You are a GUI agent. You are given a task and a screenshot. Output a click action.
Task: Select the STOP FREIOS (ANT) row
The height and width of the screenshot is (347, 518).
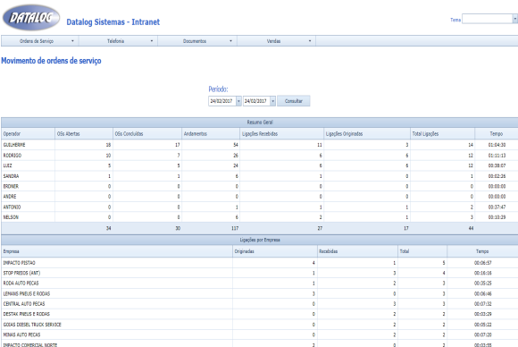259,273
